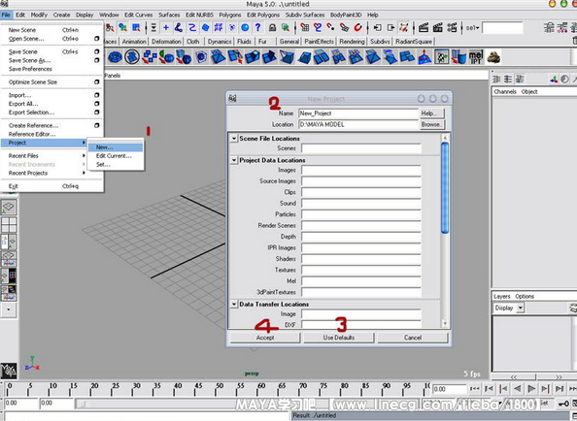Choose Set... from Project submenu
Viewport: 577px width, 421px height.
tap(116, 165)
